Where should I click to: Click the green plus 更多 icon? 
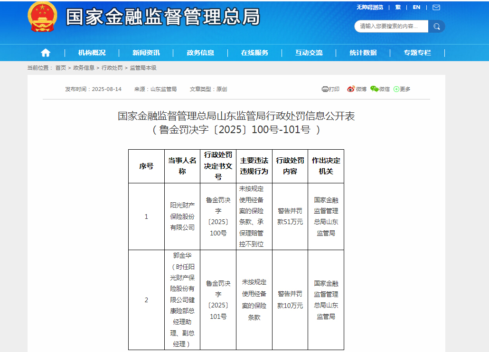point(396,89)
